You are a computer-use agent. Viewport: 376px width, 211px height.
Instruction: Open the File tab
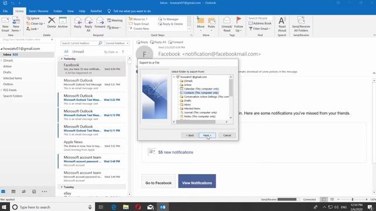pyautogui.click(x=5, y=11)
